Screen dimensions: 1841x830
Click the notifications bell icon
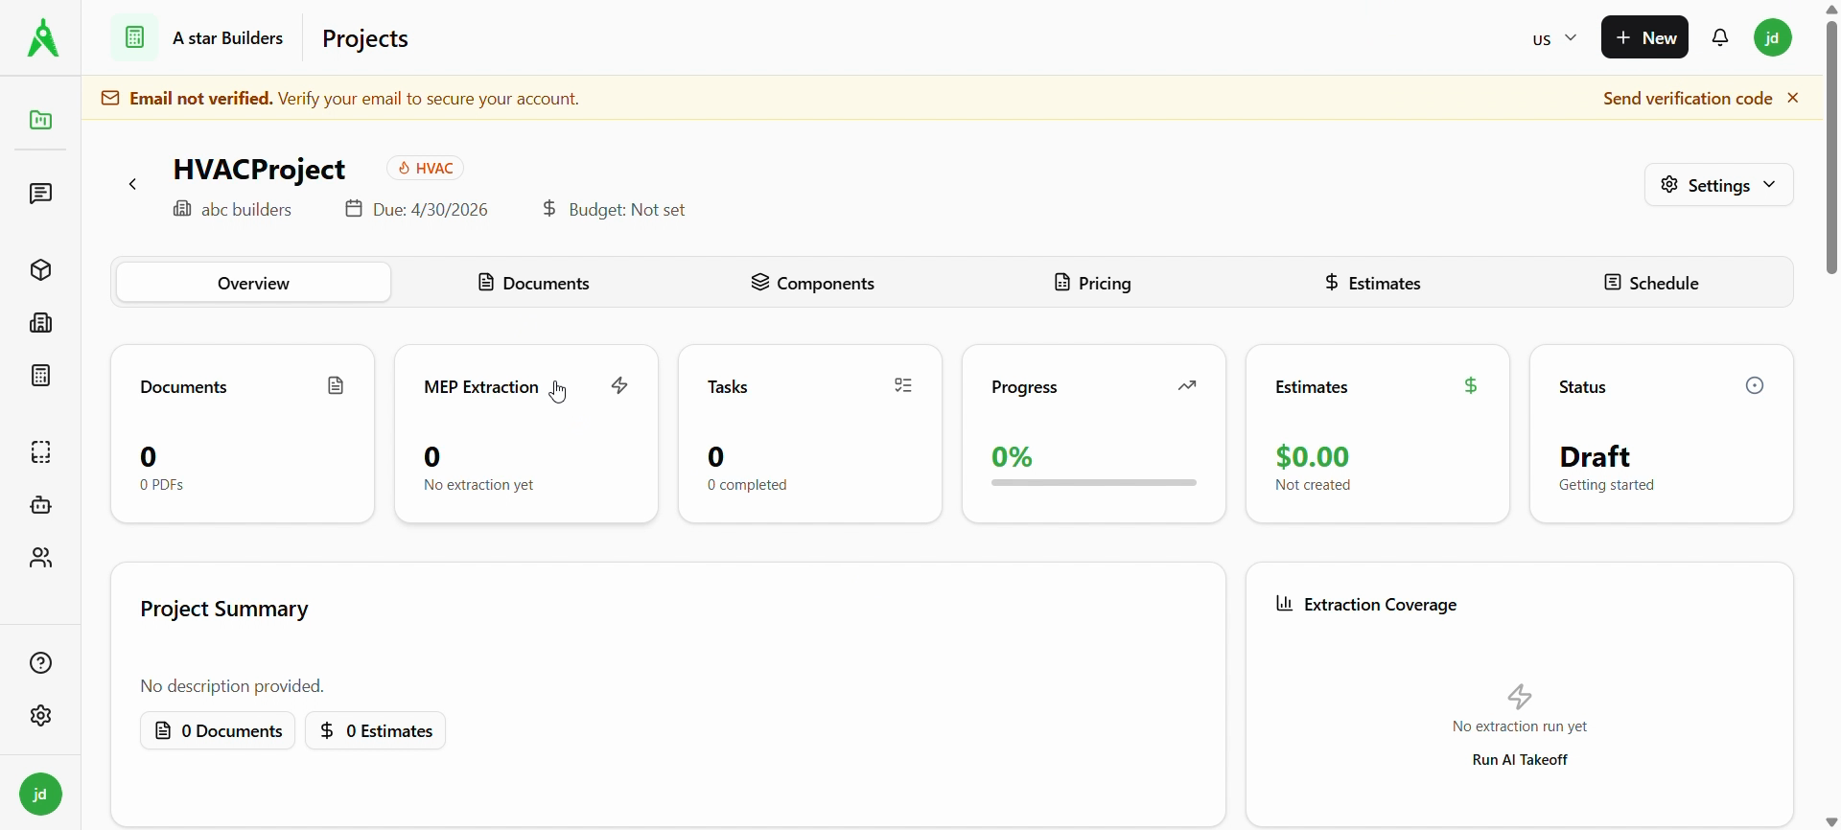[x=1721, y=38]
